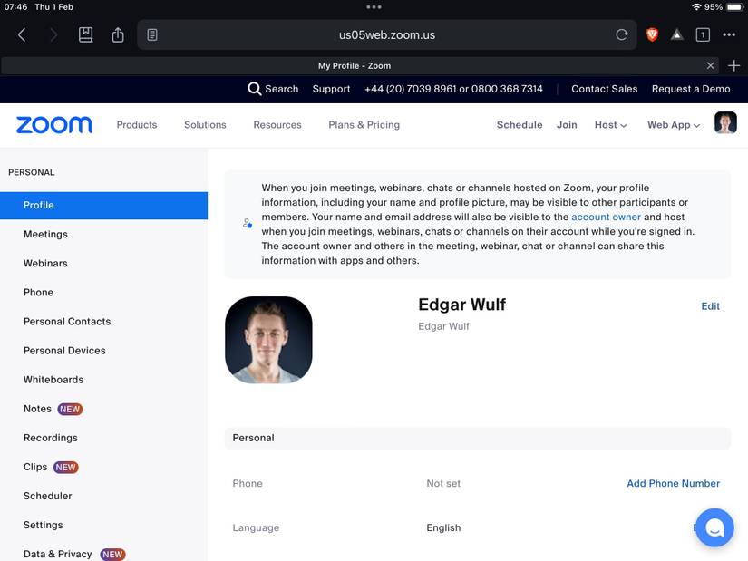Image resolution: width=748 pixels, height=561 pixels.
Task: Reload the page with refresh icon
Action: click(621, 35)
